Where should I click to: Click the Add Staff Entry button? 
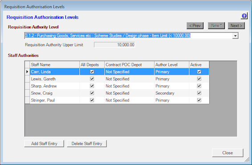pos(44,144)
